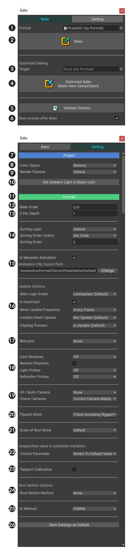Click the Optimized Bake rocket icon
130x551 pixels.
49,84
